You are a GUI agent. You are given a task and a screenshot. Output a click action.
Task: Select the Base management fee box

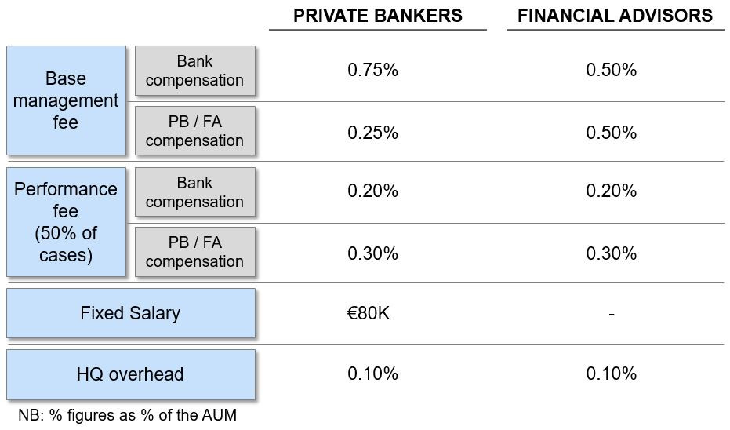coord(66,100)
